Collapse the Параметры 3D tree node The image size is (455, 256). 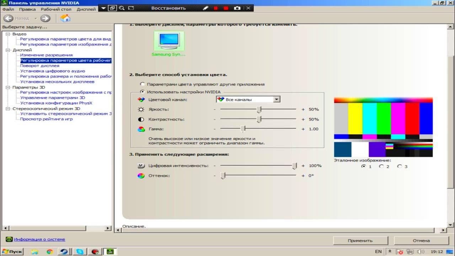(x=8, y=87)
